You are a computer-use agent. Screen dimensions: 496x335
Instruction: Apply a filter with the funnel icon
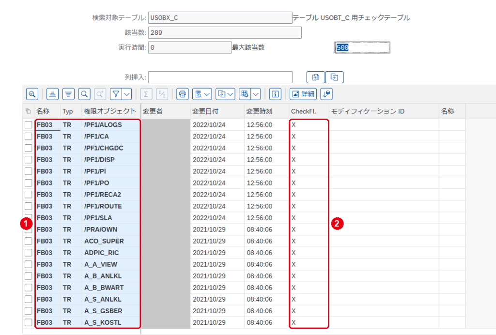116,94
